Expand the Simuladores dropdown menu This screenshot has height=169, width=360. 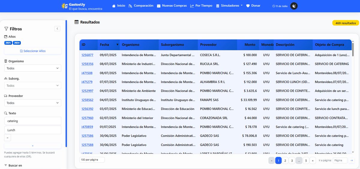click(x=229, y=6)
